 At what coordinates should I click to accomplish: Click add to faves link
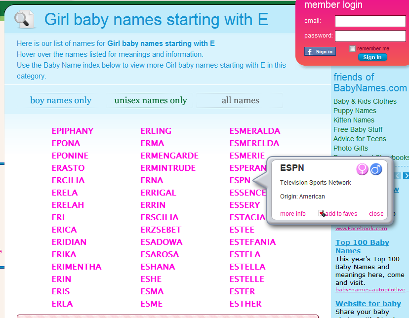point(341,214)
